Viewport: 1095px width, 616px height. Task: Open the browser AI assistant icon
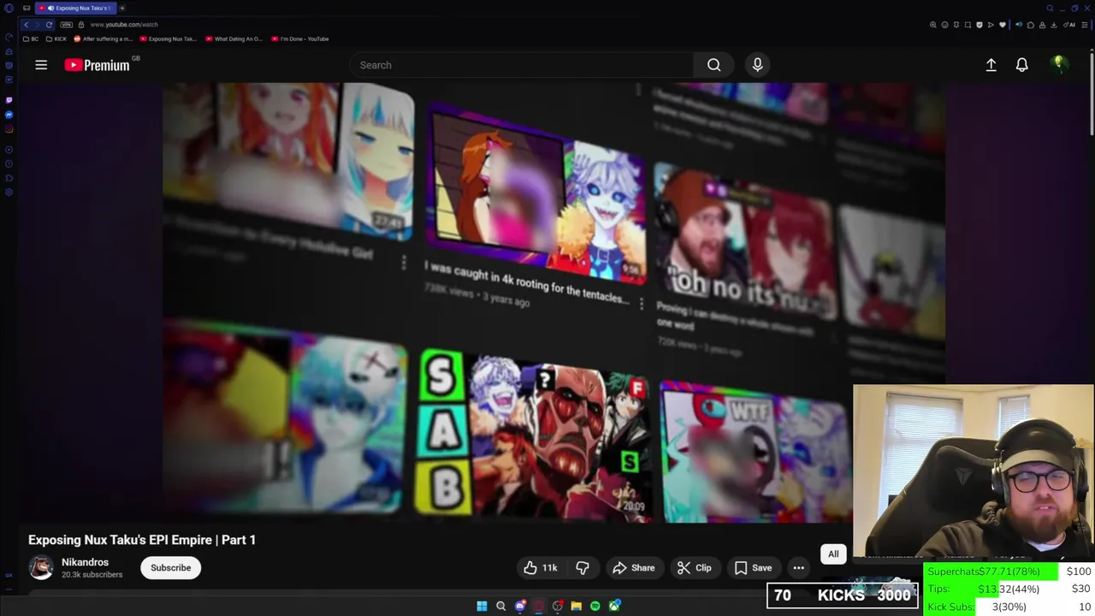pos(1070,25)
